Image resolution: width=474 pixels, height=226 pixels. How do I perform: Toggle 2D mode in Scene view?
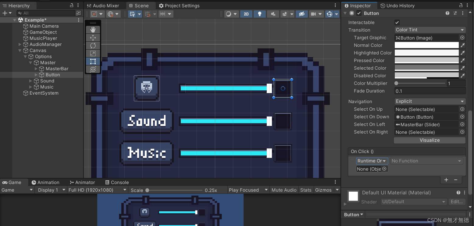(246, 14)
